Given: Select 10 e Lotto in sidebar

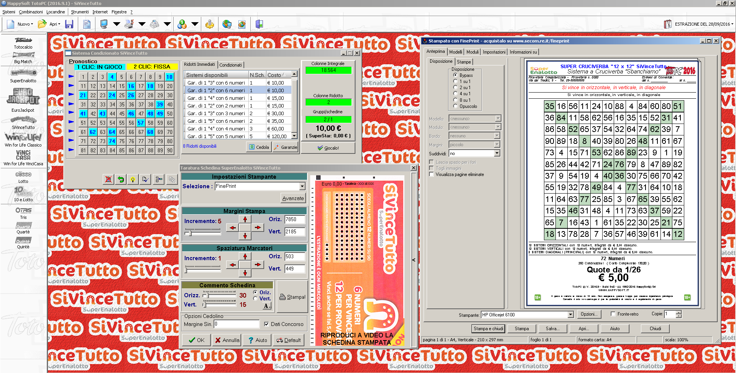Looking at the screenshot, I should coord(23,195).
